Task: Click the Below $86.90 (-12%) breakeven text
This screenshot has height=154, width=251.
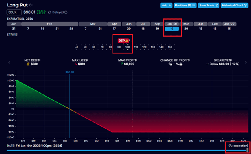Action: (224, 64)
